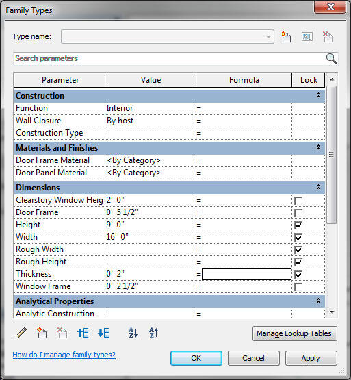Click the New Type icon beside Type name

[286, 37]
